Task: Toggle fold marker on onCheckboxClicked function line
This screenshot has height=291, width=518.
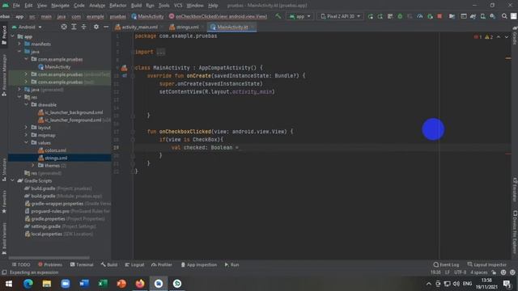Action: [133, 132]
